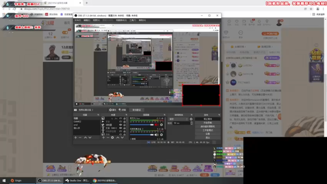This screenshot has width=327, height=184.
Task: Click the Exit button in OBS Controls
Action: coord(208,138)
